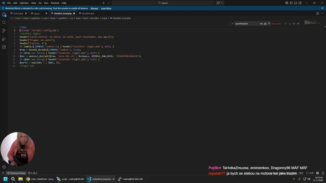
Task: Click breadcrumb file blacklist_load.php
Action: [x=120, y=18]
